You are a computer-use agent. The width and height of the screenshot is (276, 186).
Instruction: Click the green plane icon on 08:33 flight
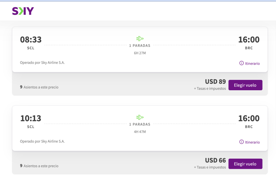coord(140,39)
